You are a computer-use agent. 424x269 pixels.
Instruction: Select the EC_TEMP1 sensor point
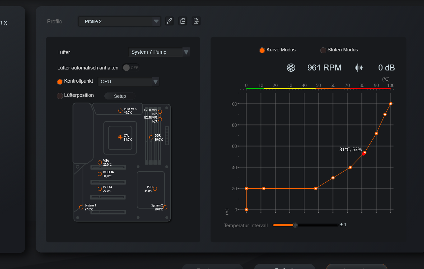(x=160, y=112)
